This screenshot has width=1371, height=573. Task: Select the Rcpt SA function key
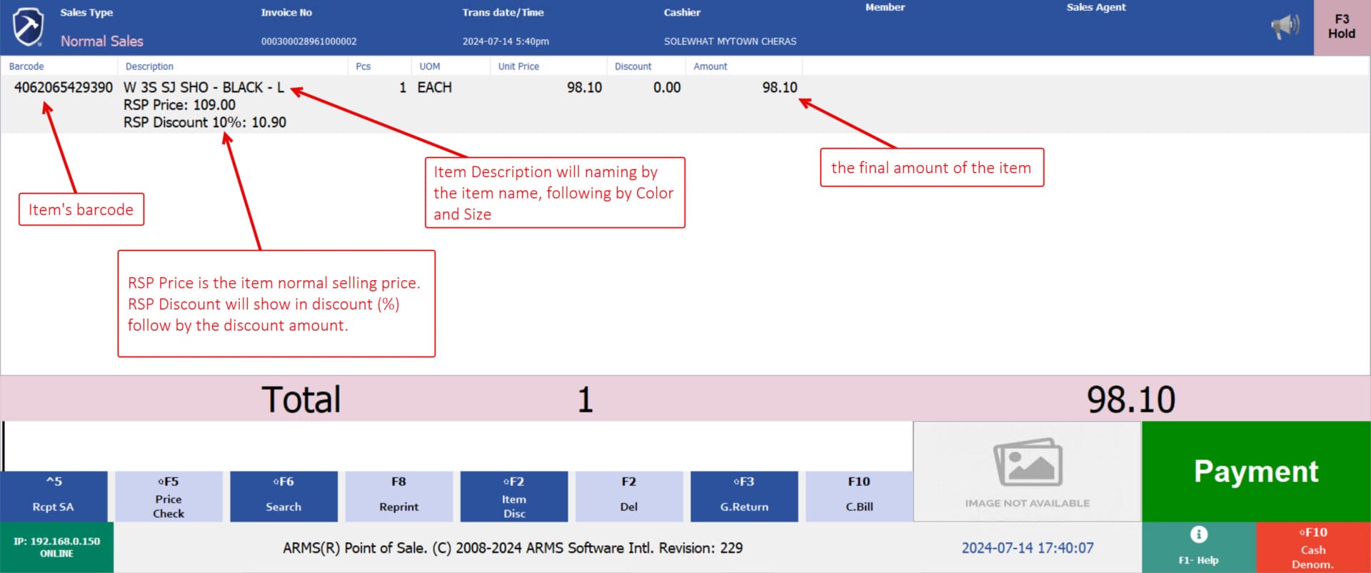point(54,496)
